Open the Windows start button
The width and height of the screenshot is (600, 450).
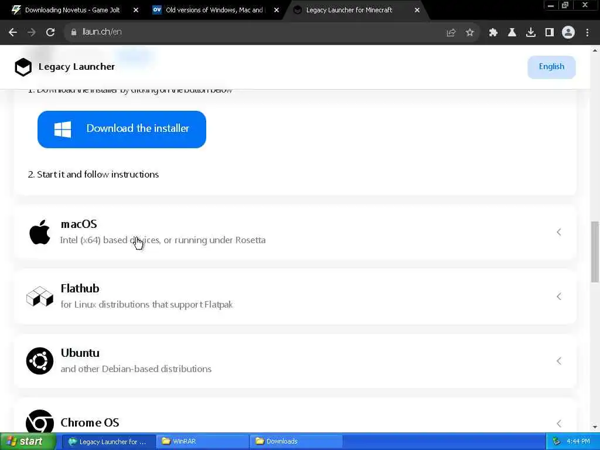pos(28,442)
